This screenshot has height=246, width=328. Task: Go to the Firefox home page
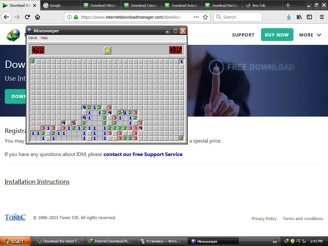pyautogui.click(x=37, y=17)
